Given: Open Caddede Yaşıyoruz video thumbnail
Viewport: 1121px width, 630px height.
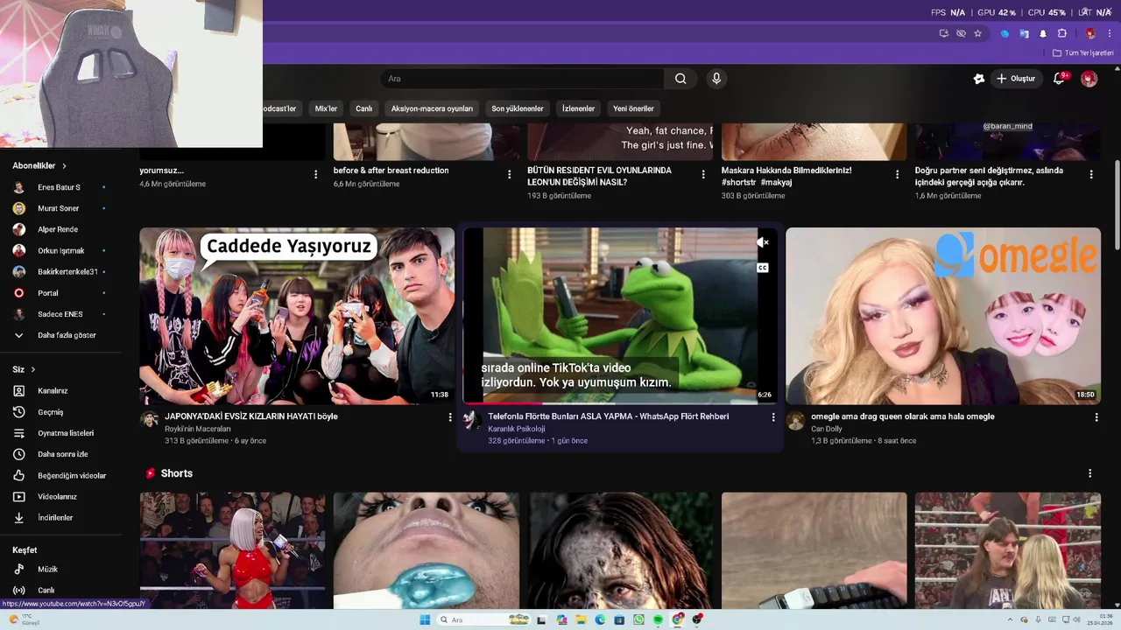Looking at the screenshot, I should (x=297, y=316).
